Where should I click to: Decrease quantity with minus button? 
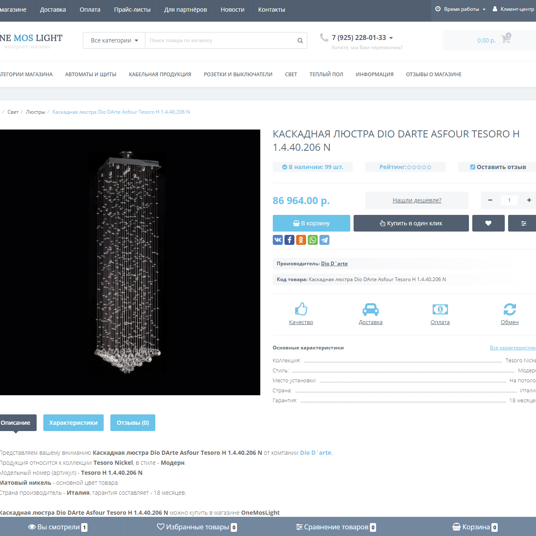[490, 200]
